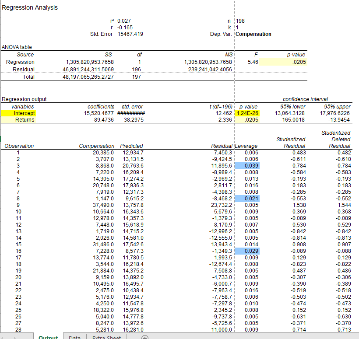Open the Output sheet tab
Viewport: 359px width, 339px height.
48,337
